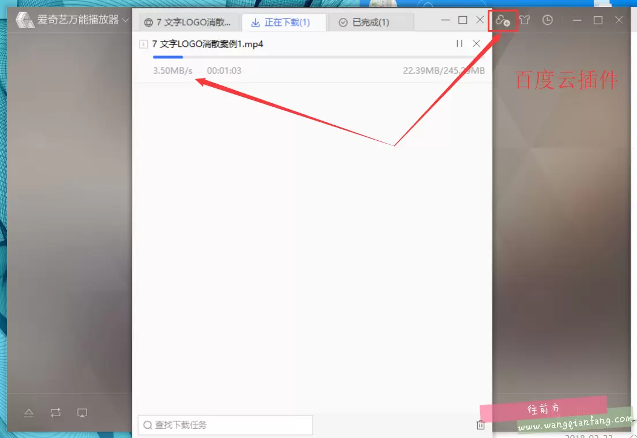Open the skin (shirt) icon
The width and height of the screenshot is (637, 438).
[525, 20]
